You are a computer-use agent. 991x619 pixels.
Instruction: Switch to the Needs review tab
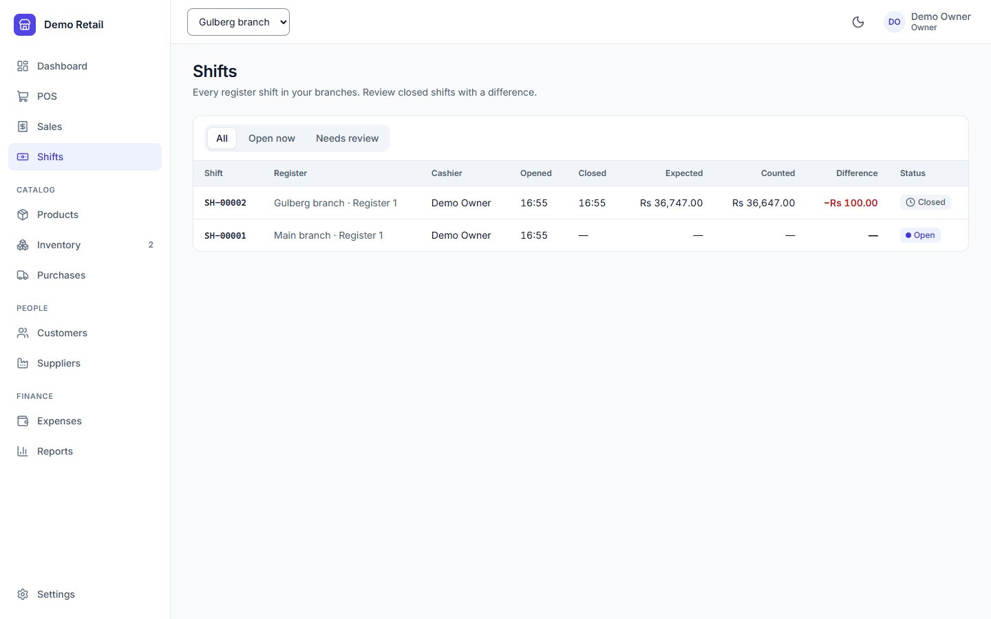[347, 138]
